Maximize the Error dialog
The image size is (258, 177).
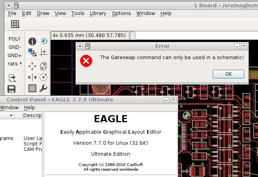coord(244,47)
